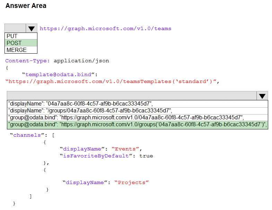The width and height of the screenshot is (272, 210).
Task: Click the "channels" property name
Action: pyautogui.click(x=27, y=135)
